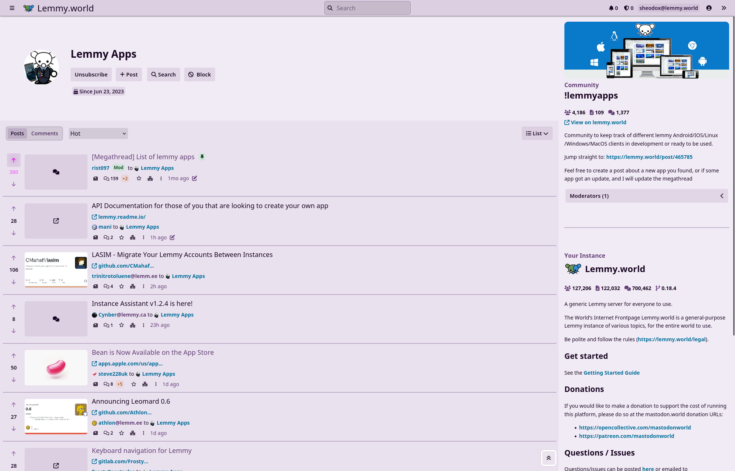Open the notifications bell
735x471 pixels.
[x=613, y=8]
